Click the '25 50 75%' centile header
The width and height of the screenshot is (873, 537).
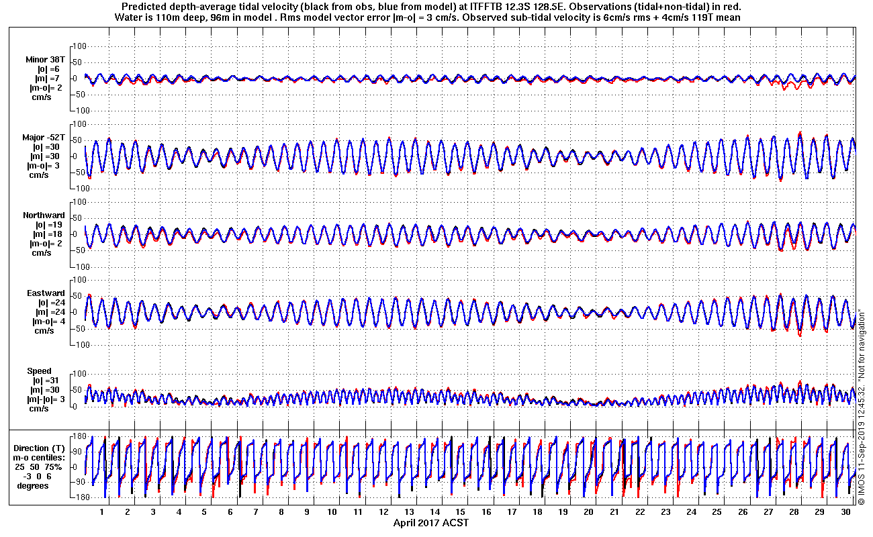pyautogui.click(x=40, y=467)
